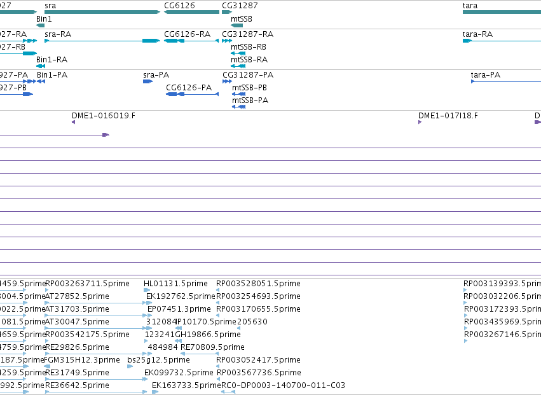Click EST EK163733.5prime

(186, 385)
